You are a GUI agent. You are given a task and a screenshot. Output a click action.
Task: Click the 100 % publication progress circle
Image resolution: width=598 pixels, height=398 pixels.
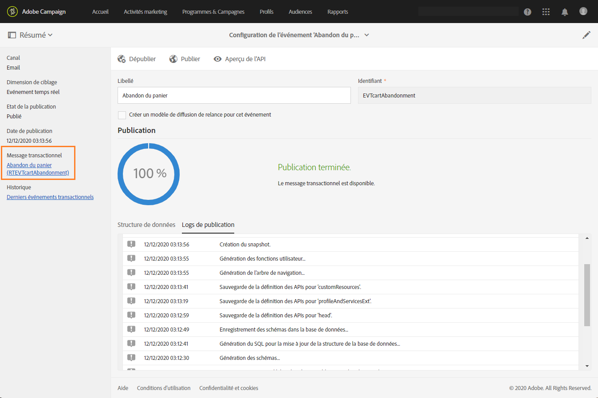149,174
